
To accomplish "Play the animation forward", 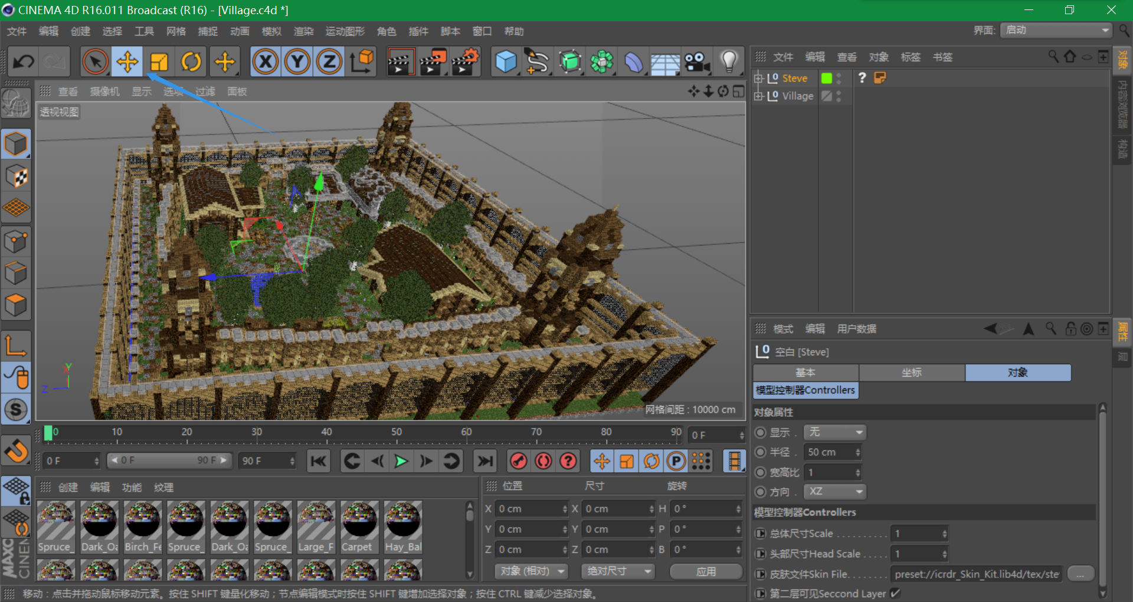I will click(x=401, y=461).
